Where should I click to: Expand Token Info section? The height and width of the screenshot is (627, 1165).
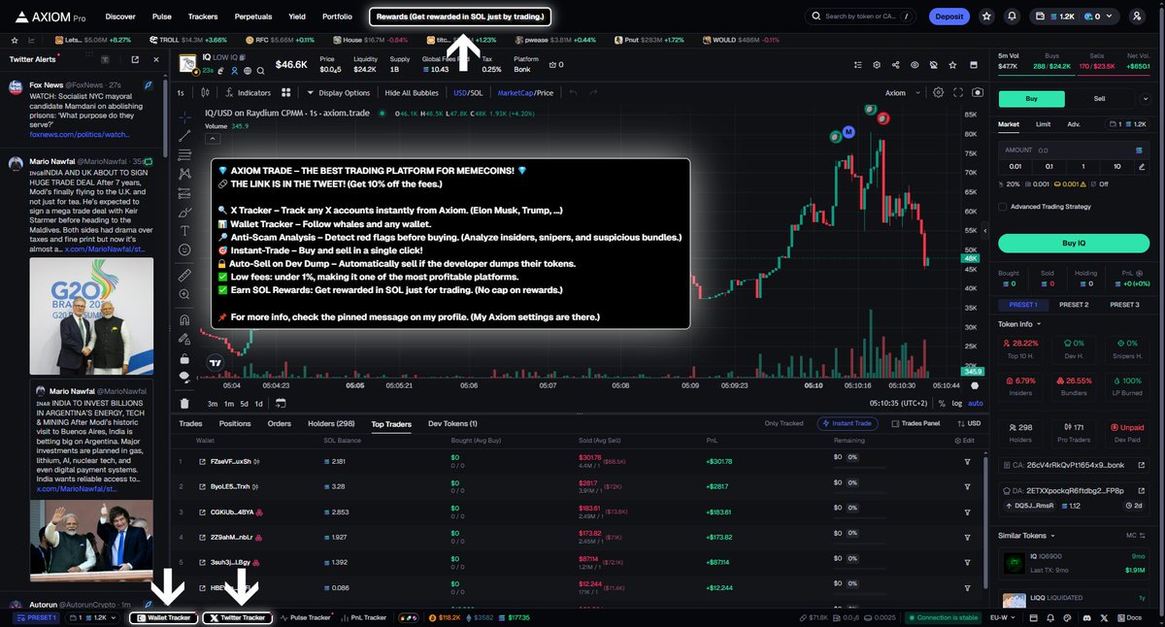coord(1020,323)
